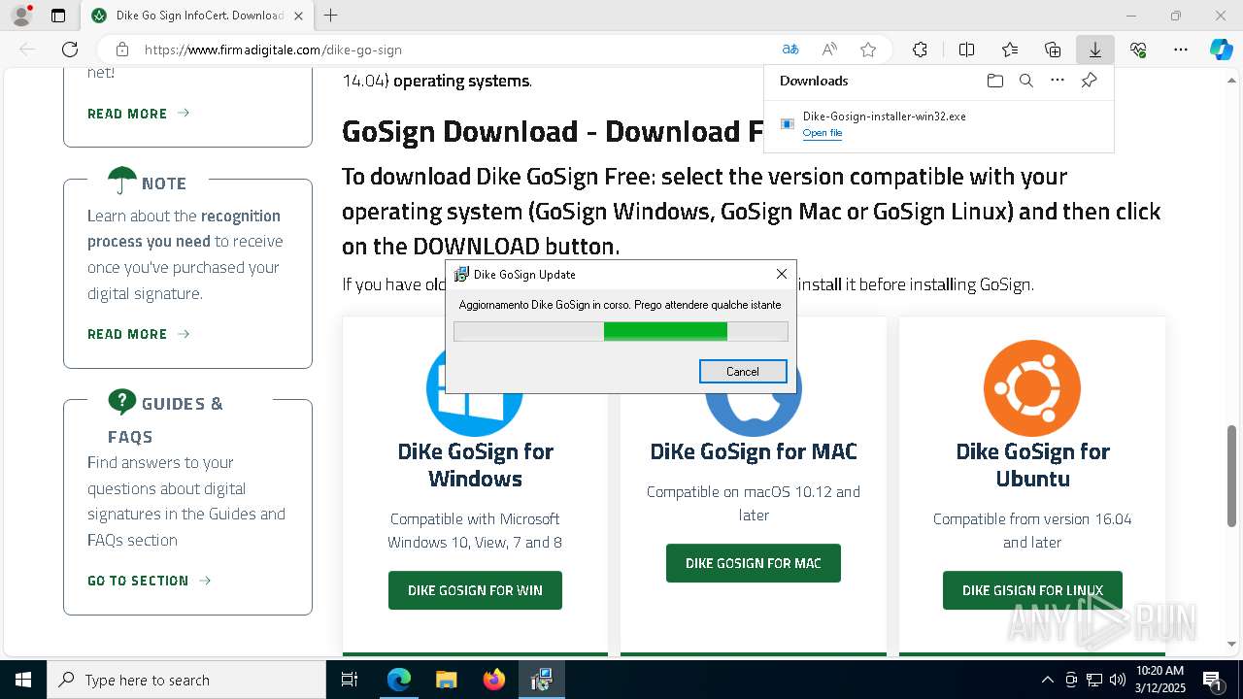Click the Ubuntu logo image
The height and width of the screenshot is (699, 1243).
pos(1032,388)
